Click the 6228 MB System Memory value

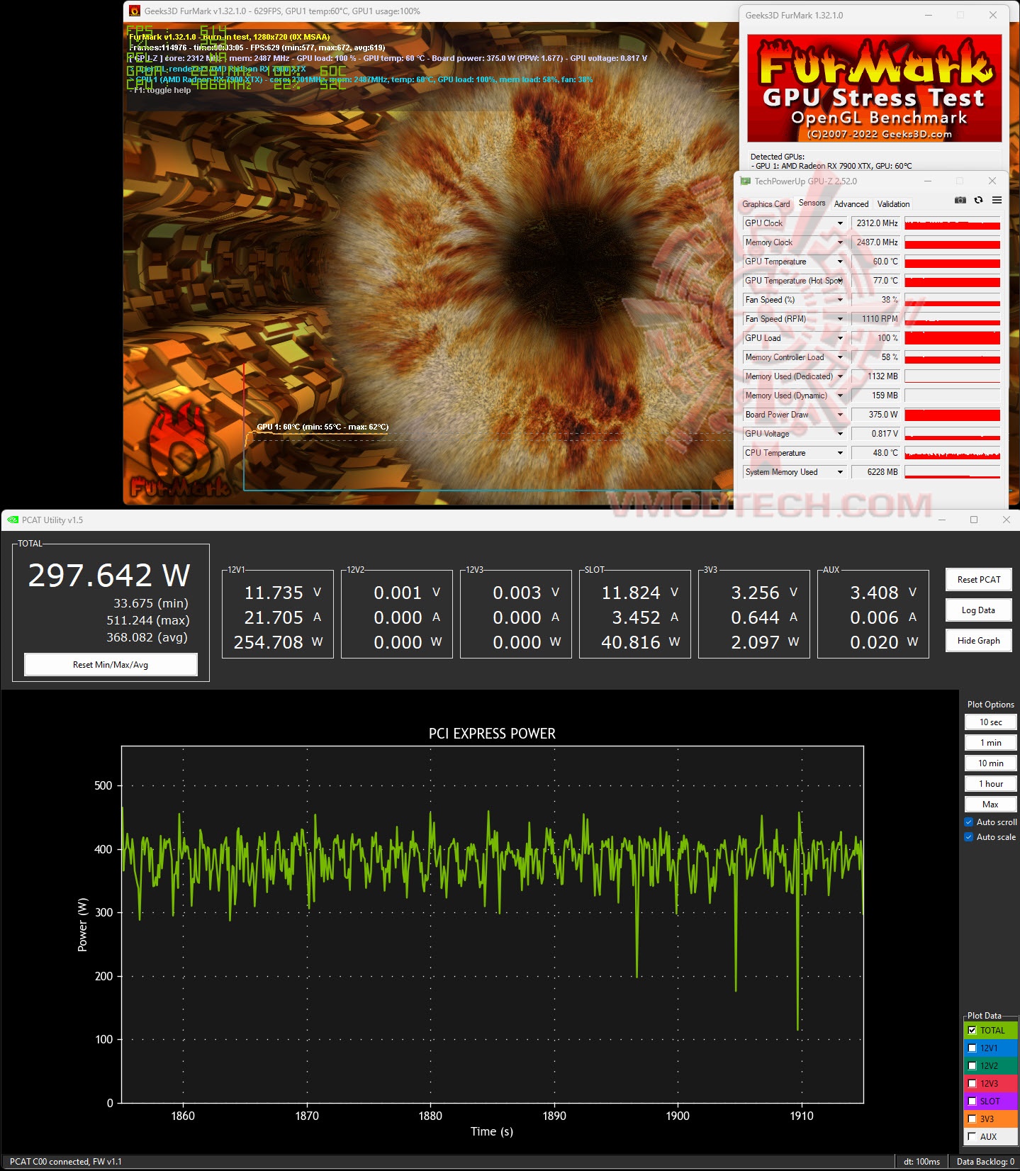point(875,472)
